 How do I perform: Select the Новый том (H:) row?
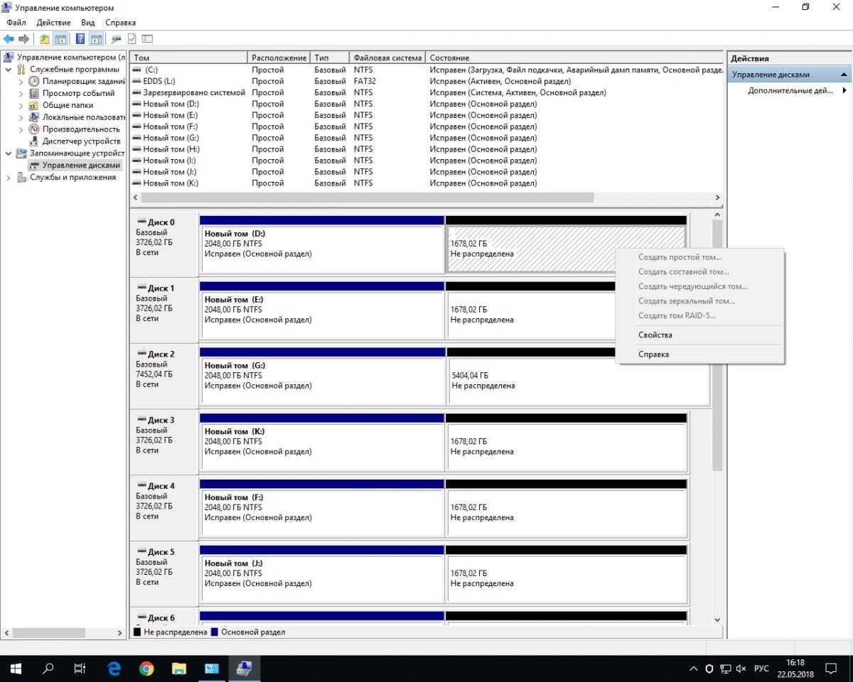[x=426, y=149]
